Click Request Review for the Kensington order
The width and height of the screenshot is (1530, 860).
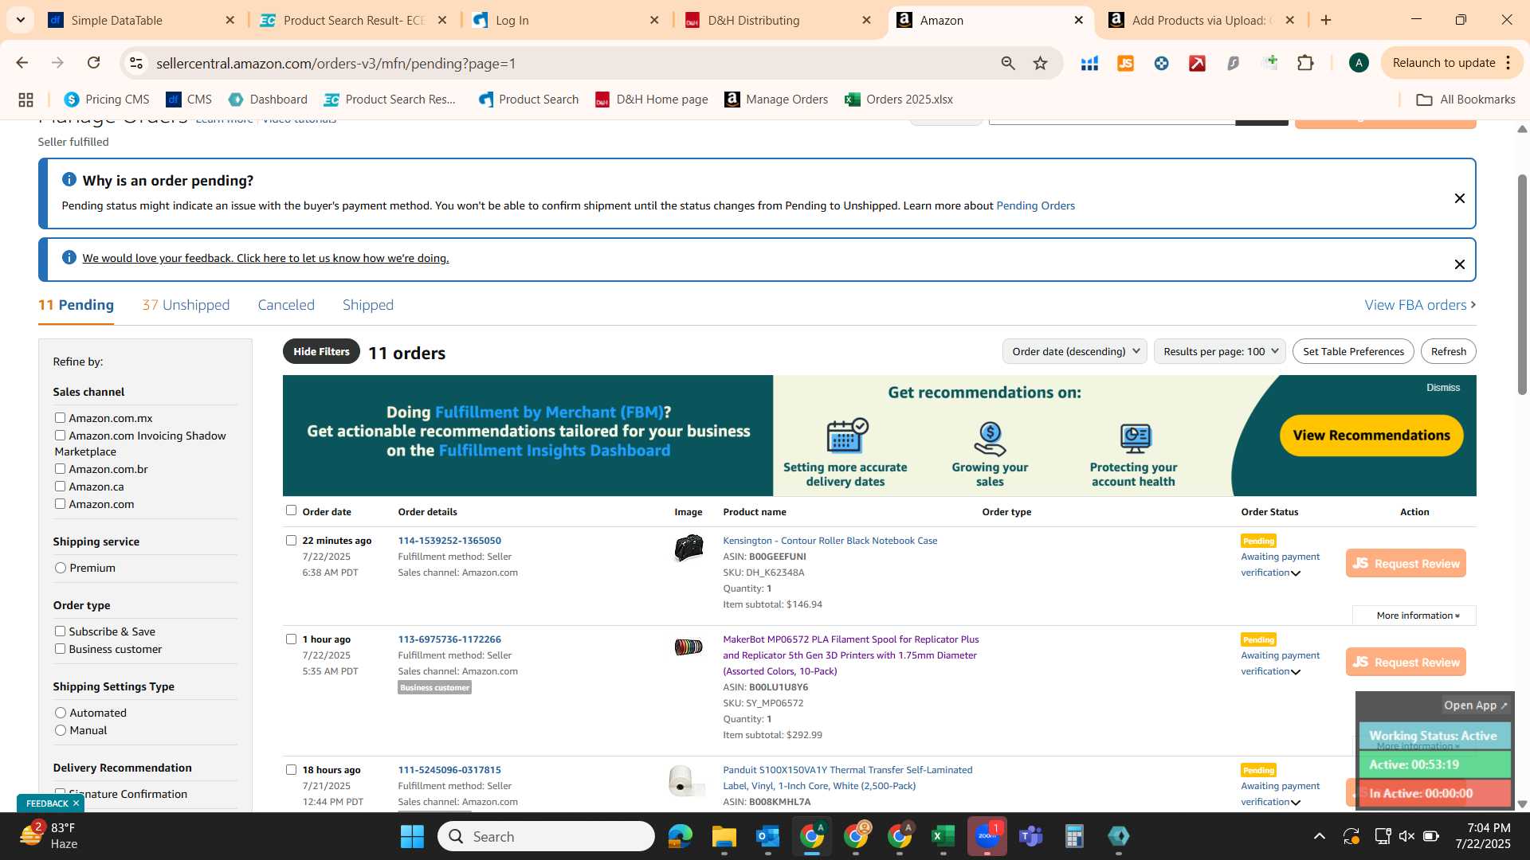1406,563
